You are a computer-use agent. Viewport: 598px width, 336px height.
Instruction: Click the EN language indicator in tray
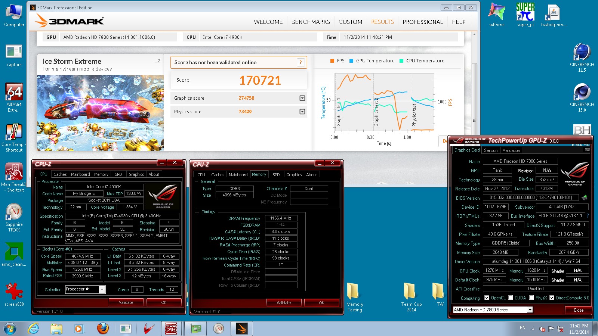point(523,328)
